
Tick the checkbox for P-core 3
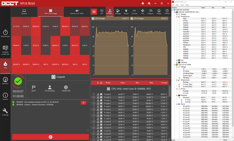94,103
